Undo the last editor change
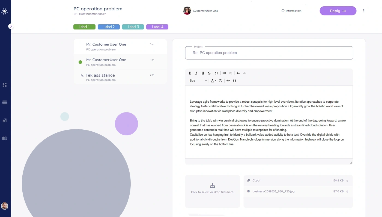This screenshot has width=382, height=217. click(x=238, y=73)
